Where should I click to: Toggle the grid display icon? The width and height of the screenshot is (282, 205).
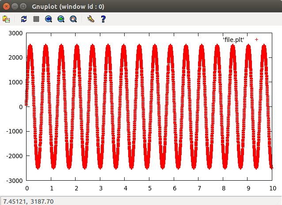(x=36, y=19)
